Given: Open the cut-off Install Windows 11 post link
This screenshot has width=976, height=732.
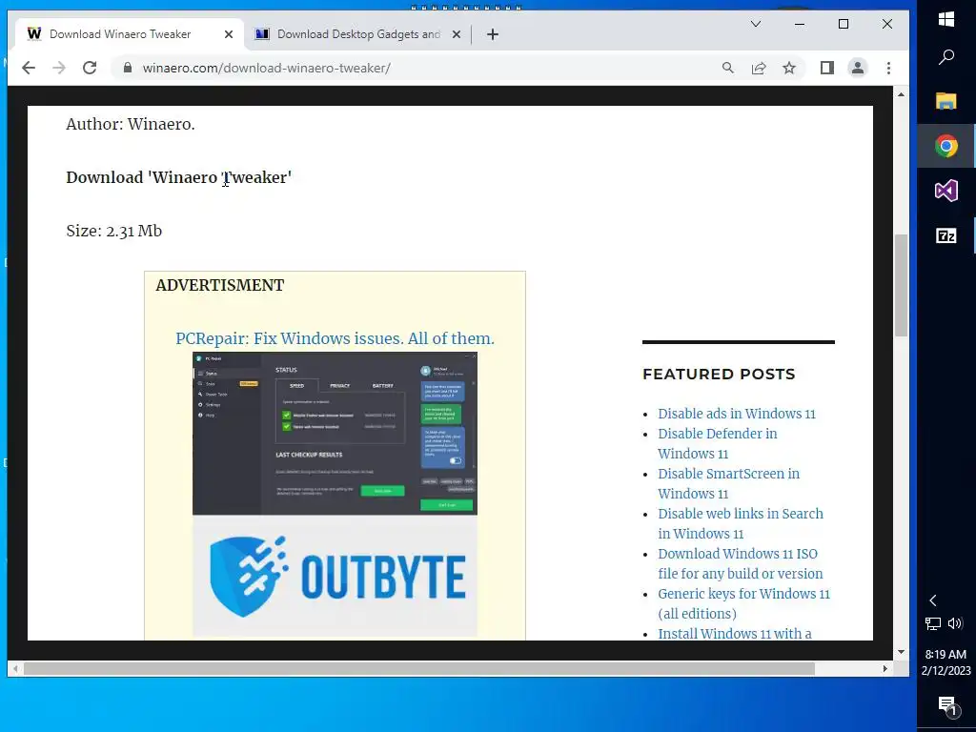Looking at the screenshot, I should tap(735, 633).
